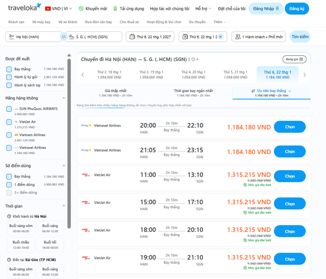Show next dates with the right arrow
This screenshot has width=326, height=279.
[304, 75]
